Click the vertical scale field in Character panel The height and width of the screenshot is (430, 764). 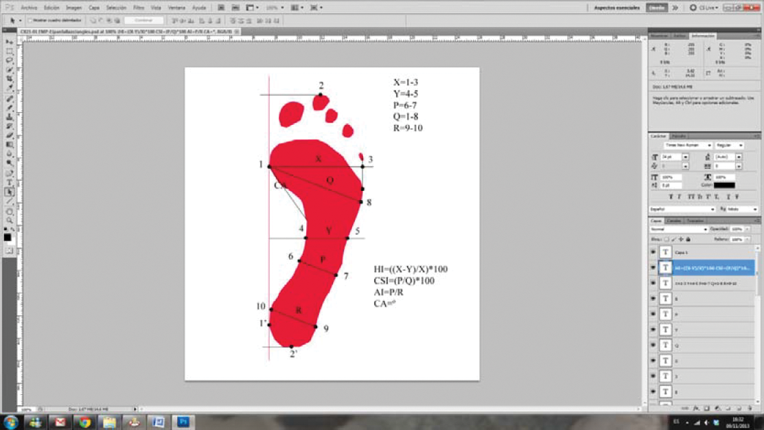click(670, 177)
